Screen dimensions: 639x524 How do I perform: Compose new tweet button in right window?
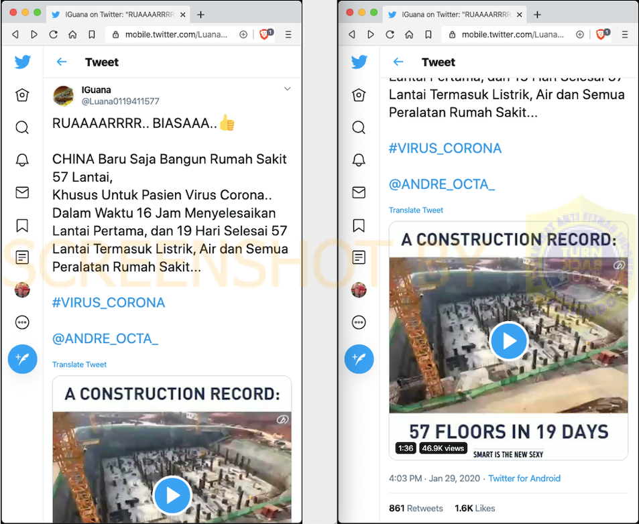(x=359, y=358)
